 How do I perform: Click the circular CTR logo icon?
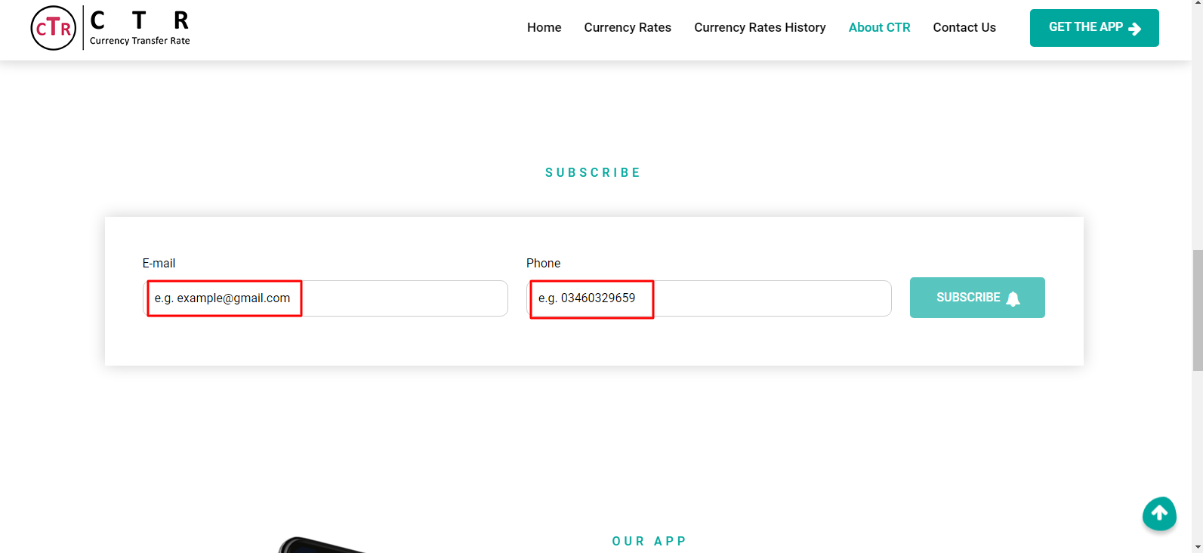click(54, 28)
